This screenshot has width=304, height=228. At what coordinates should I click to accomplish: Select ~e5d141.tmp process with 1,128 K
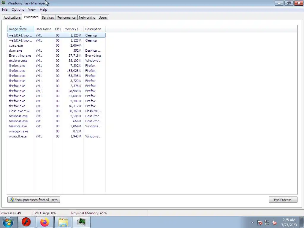point(57,40)
